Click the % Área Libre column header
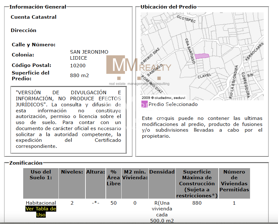The height and width of the screenshot is (224, 278). pos(114,178)
